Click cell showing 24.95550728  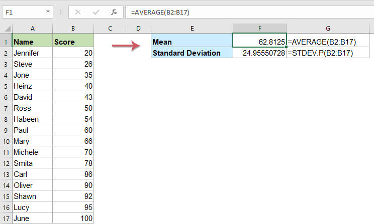pos(259,53)
